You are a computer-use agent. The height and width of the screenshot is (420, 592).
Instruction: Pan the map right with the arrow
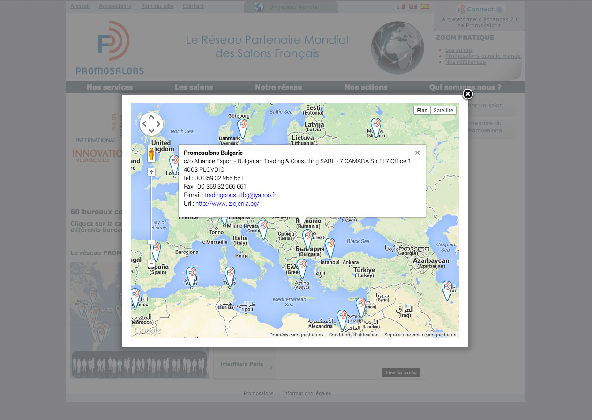pyautogui.click(x=158, y=124)
